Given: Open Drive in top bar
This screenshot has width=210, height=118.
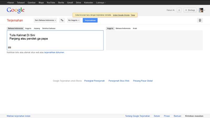Looking at the screenshot, I should coord(78,3).
